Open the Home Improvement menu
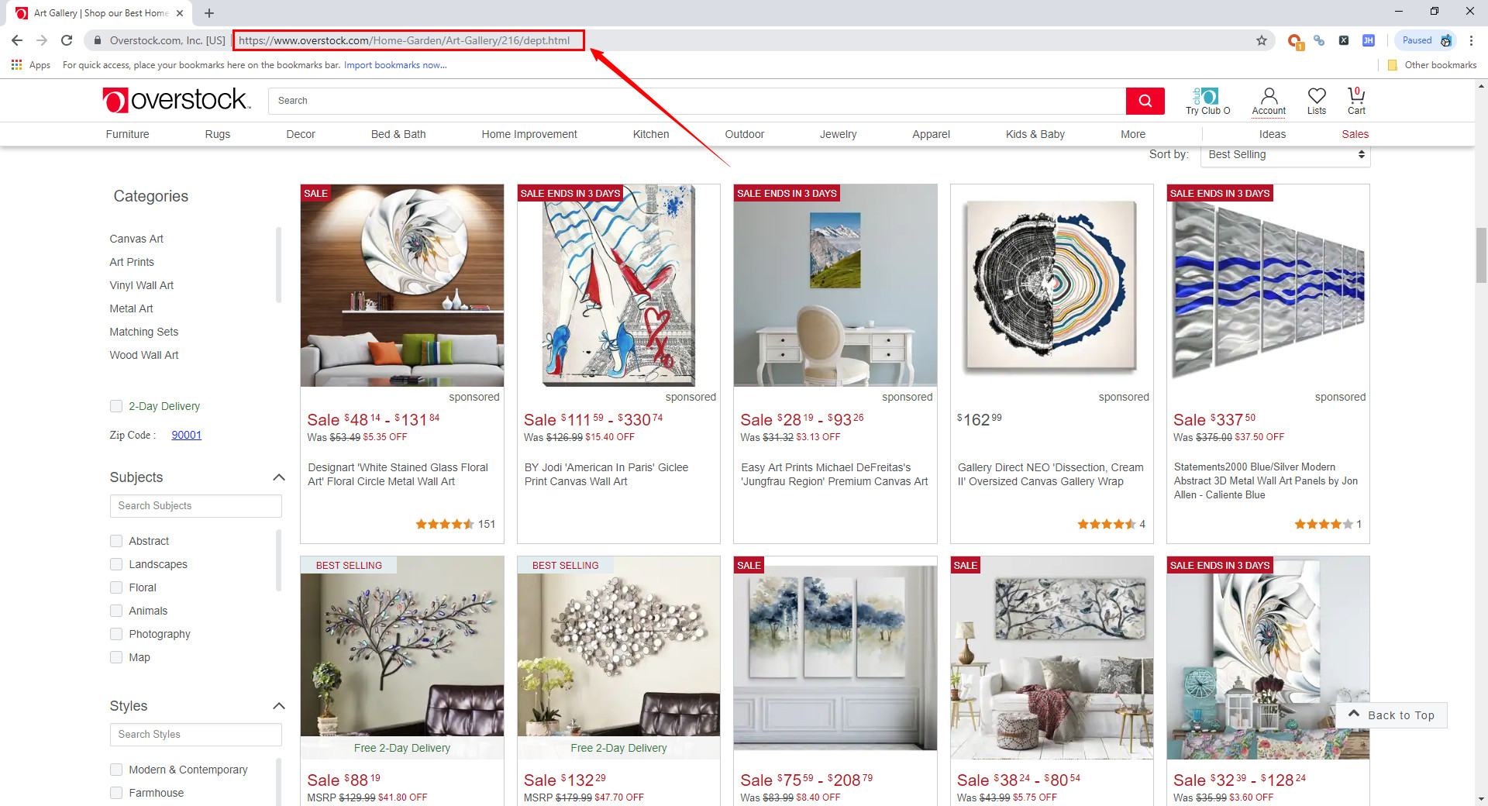 pyautogui.click(x=529, y=134)
